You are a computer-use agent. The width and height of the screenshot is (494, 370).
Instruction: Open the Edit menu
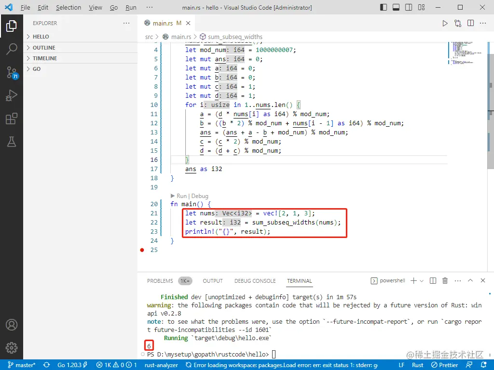pyautogui.click(x=43, y=7)
